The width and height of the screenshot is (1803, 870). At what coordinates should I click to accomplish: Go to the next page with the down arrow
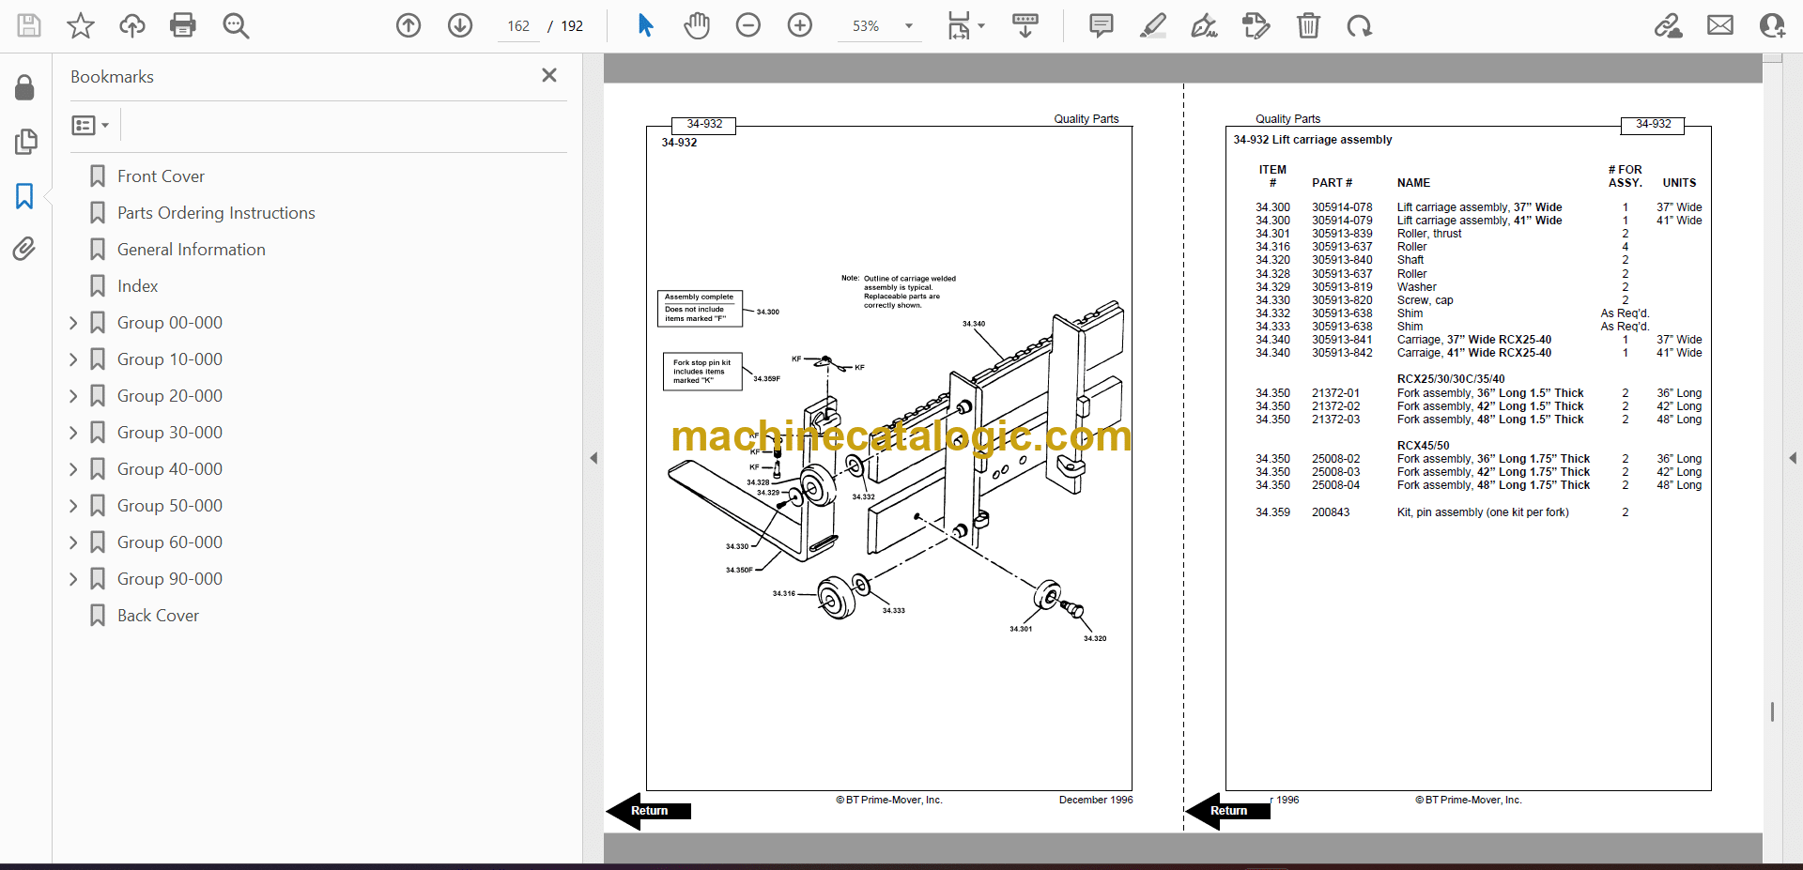pyautogui.click(x=460, y=25)
